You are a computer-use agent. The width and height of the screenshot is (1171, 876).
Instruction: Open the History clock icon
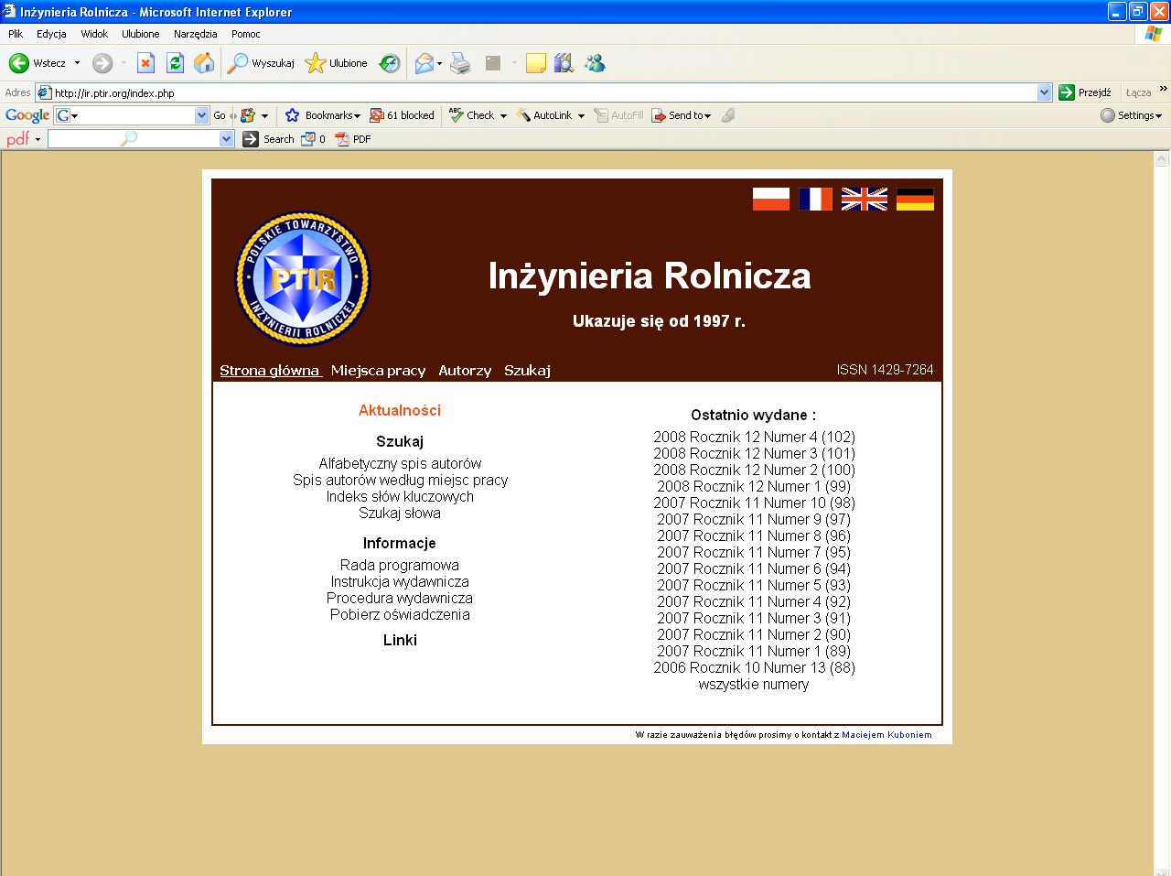(x=390, y=63)
